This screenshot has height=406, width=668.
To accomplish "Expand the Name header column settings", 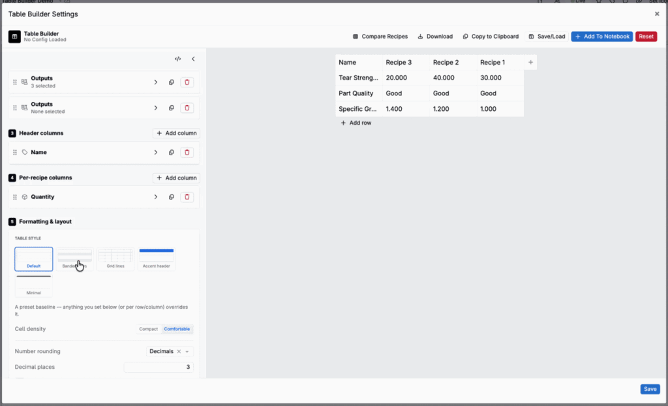I will [155, 152].
